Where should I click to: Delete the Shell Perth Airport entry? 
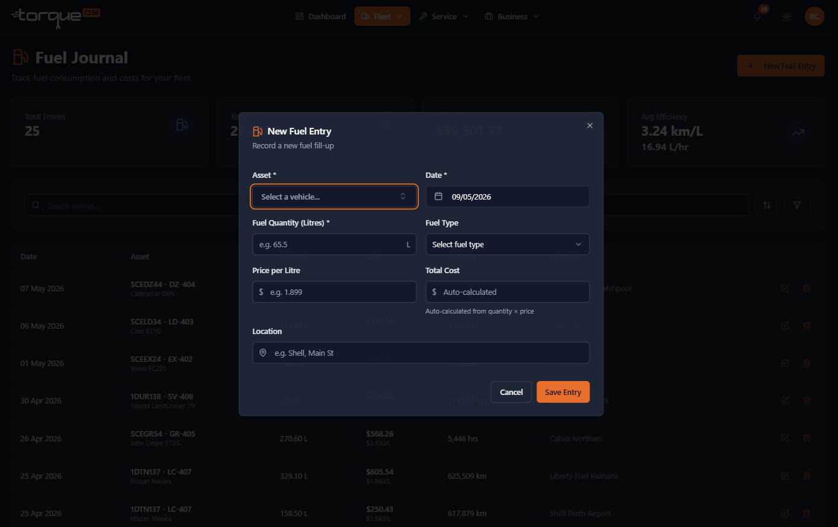click(807, 513)
